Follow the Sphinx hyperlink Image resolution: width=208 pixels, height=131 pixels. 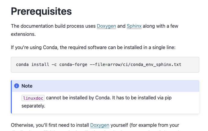coord(134,26)
